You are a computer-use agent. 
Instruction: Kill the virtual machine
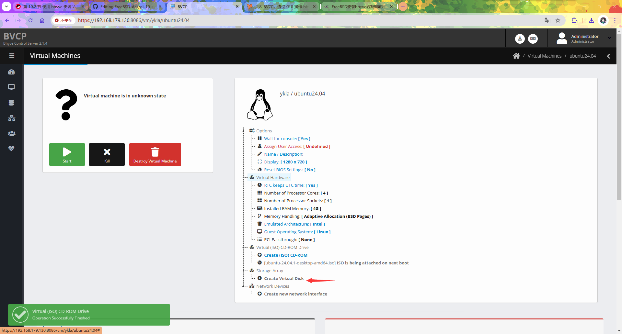[107, 154]
